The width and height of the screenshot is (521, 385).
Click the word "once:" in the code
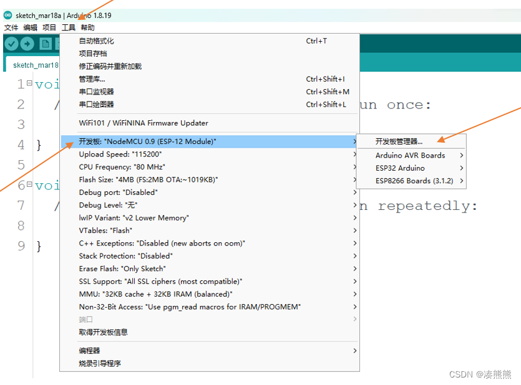pos(409,105)
